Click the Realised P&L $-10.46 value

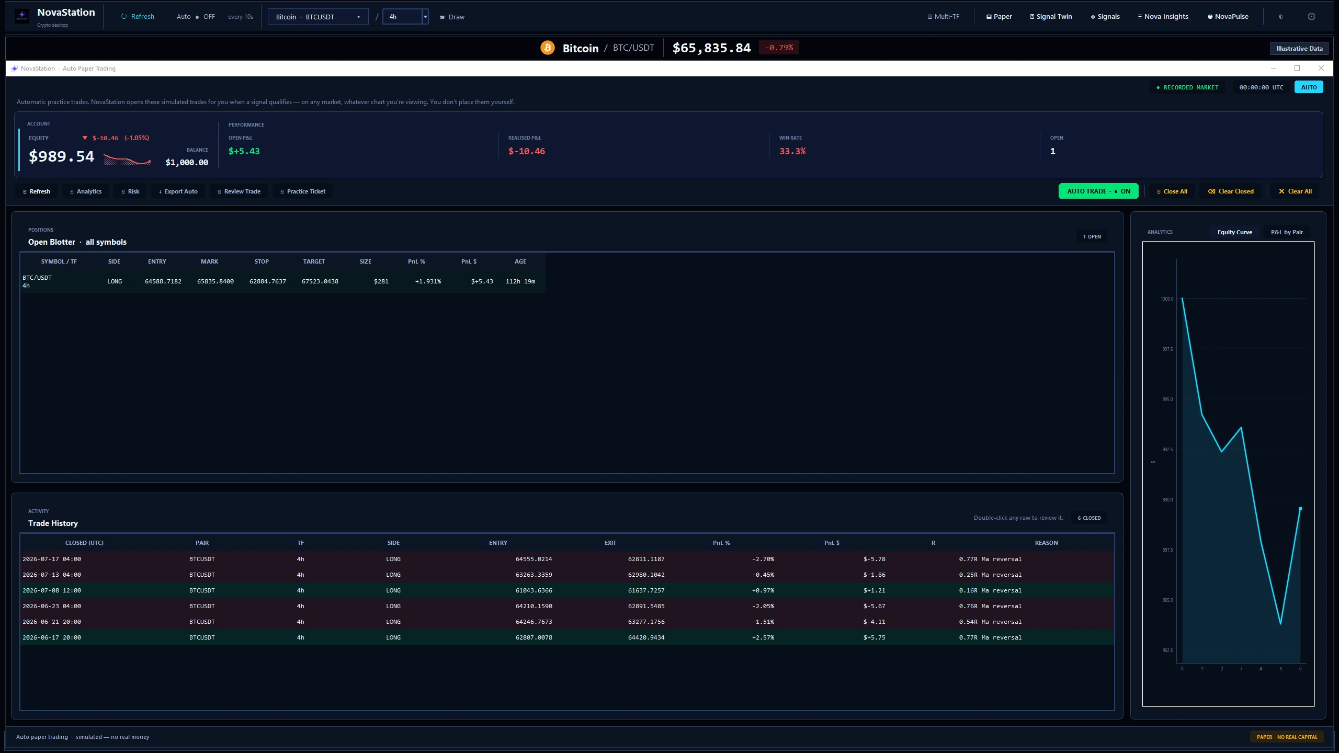526,151
